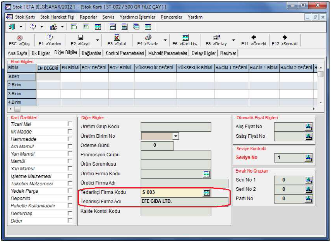333x243 pixels.
Task: Click the Seviye No lookup button
Action: [x=309, y=157]
